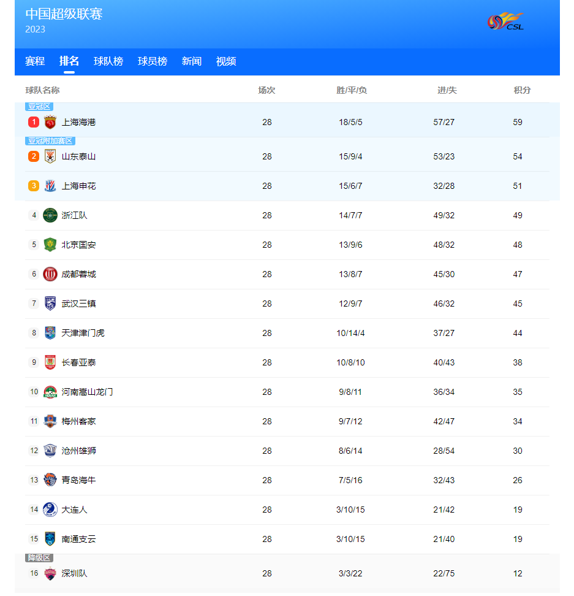Click the Tianjin Jinmen Tiger (天津津门虎) crest
The height and width of the screenshot is (596, 574).
pos(50,333)
